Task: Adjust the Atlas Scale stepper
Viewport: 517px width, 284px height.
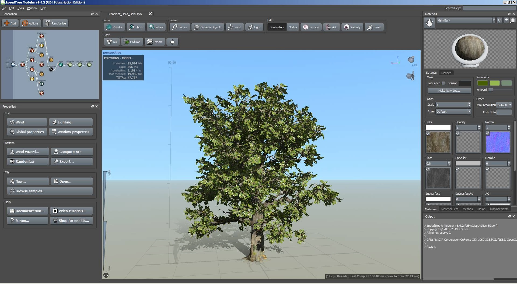Action: click(469, 105)
